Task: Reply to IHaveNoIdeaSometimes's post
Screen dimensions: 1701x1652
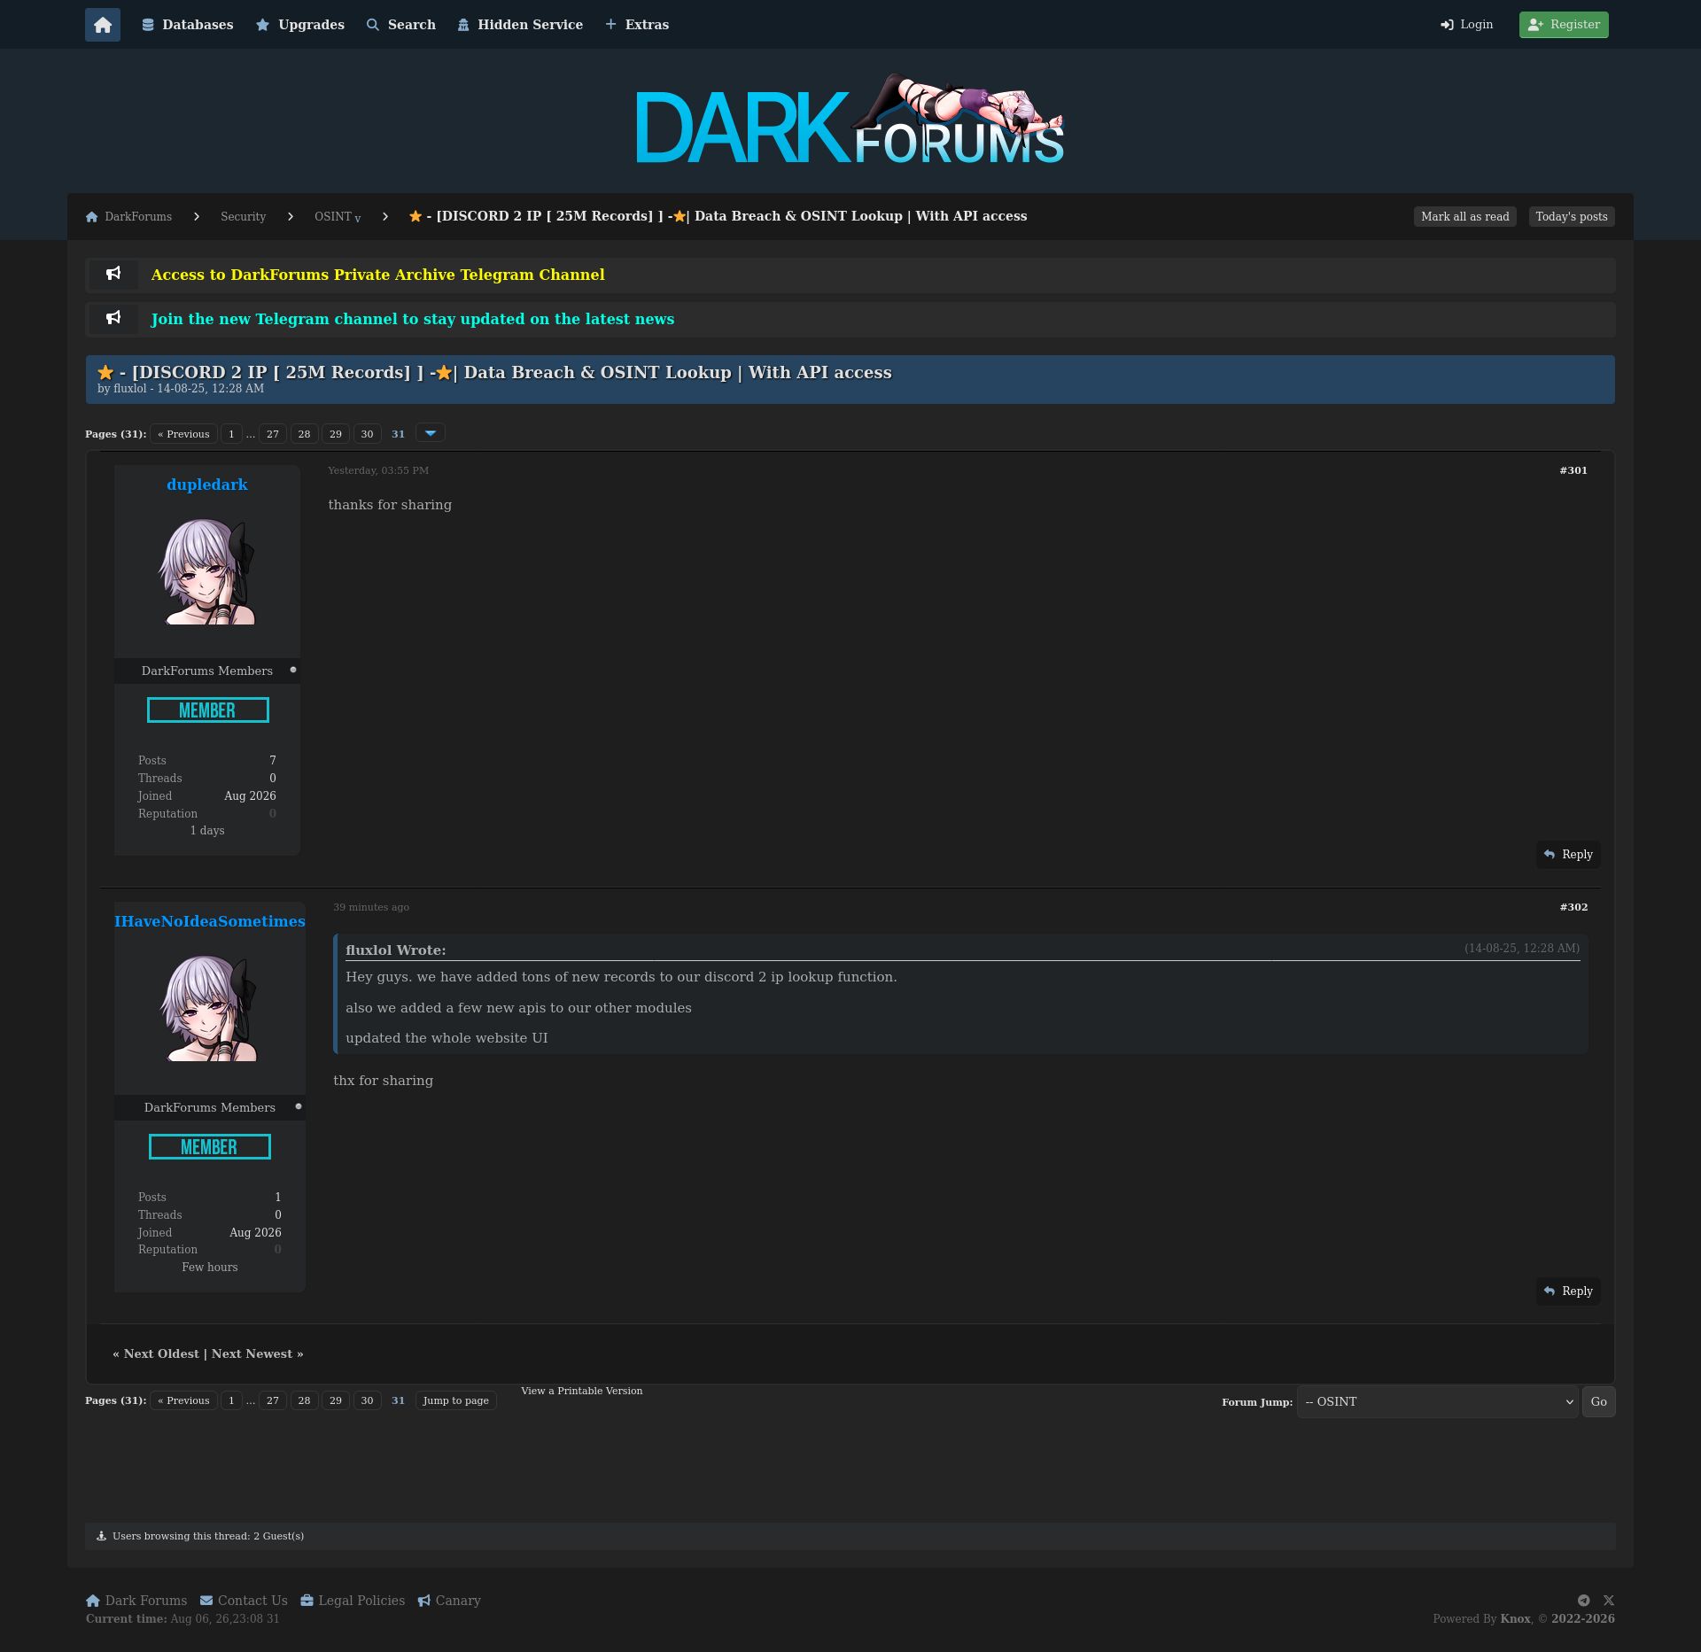Action: (x=1568, y=1291)
